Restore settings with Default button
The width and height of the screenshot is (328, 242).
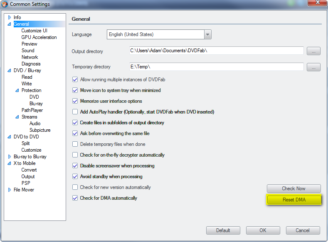point(223,230)
